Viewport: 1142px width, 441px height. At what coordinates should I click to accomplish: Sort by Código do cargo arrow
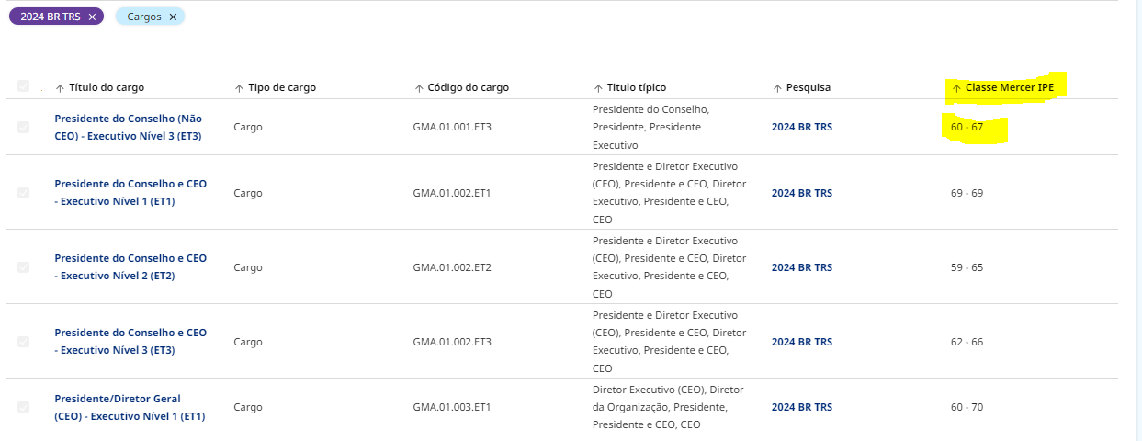(x=419, y=88)
